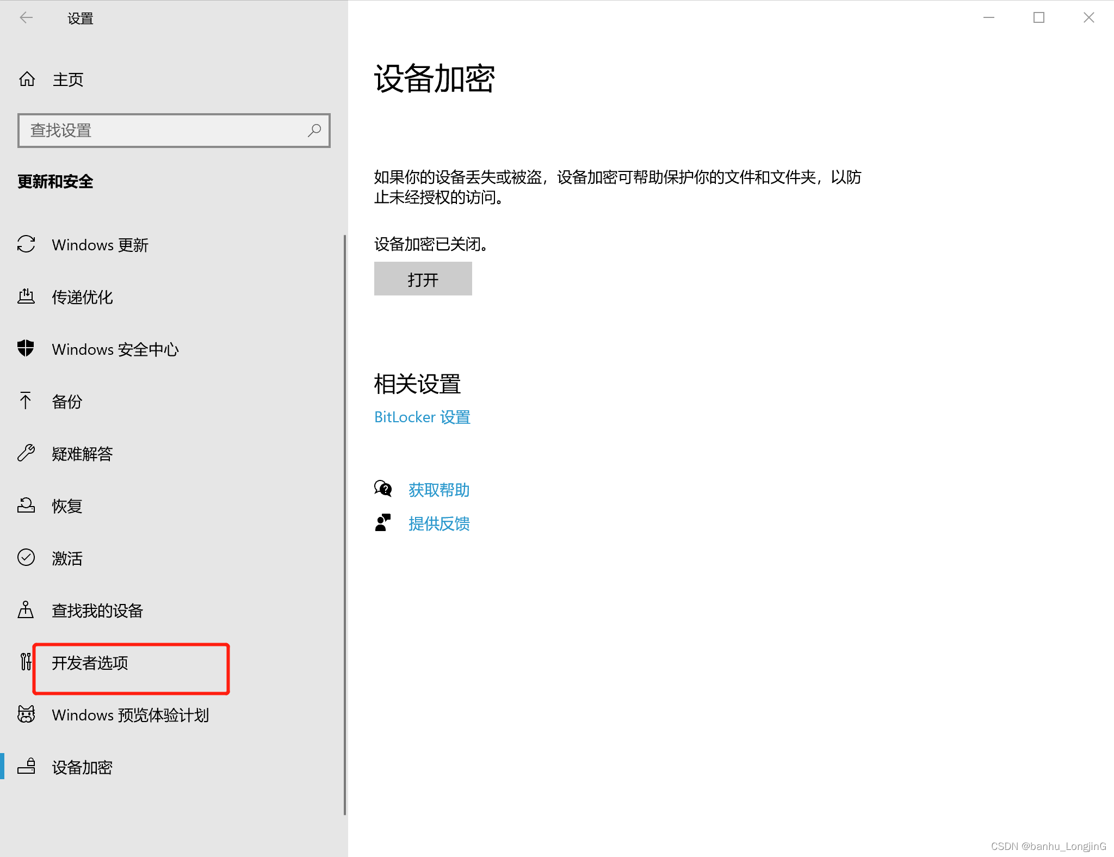Click the 查找我的设备 locator icon
Viewport: 1114px width, 857px height.
[26, 610]
